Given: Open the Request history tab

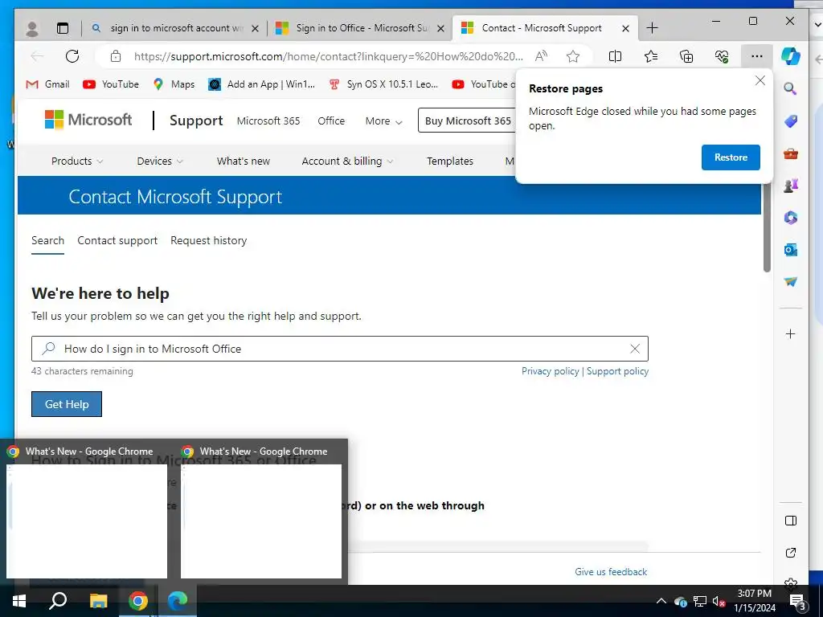Looking at the screenshot, I should click(x=208, y=241).
